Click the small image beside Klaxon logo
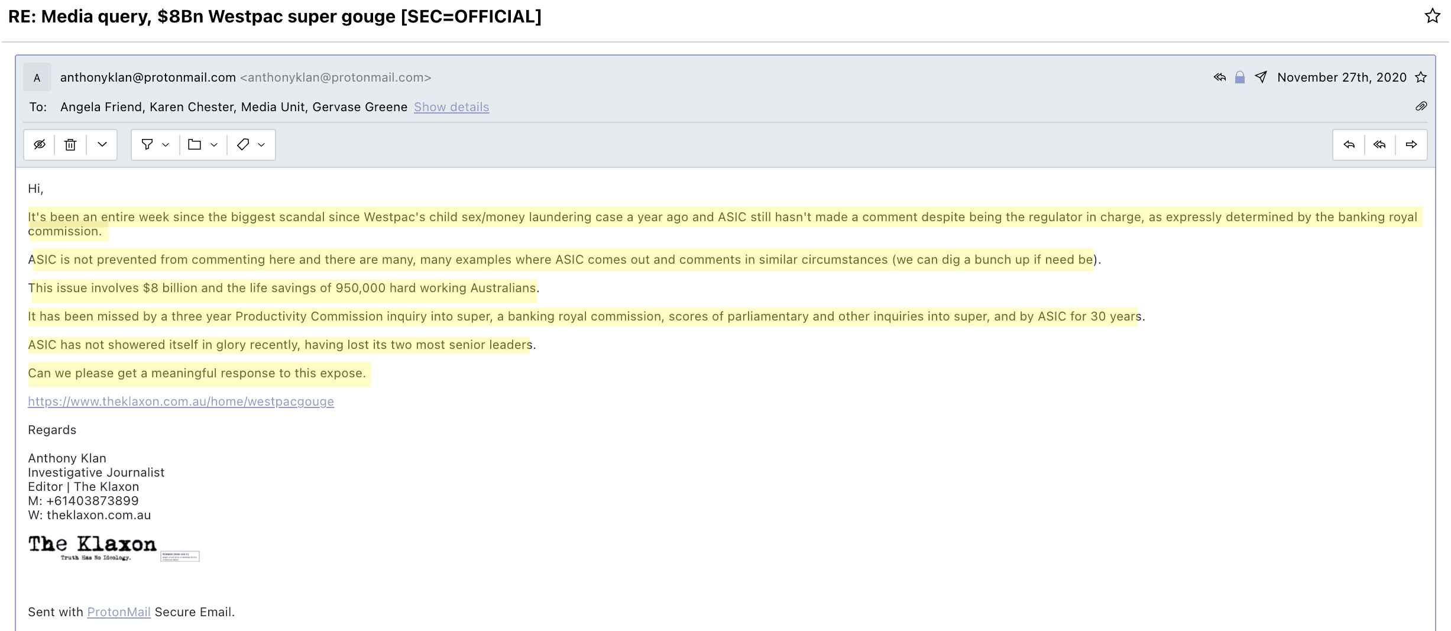Image resolution: width=1451 pixels, height=631 pixels. [180, 556]
